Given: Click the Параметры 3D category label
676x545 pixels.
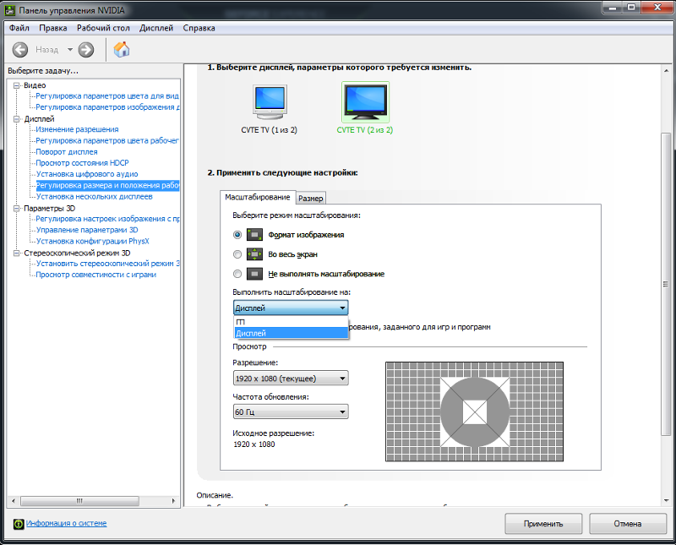Looking at the screenshot, I should (50, 209).
